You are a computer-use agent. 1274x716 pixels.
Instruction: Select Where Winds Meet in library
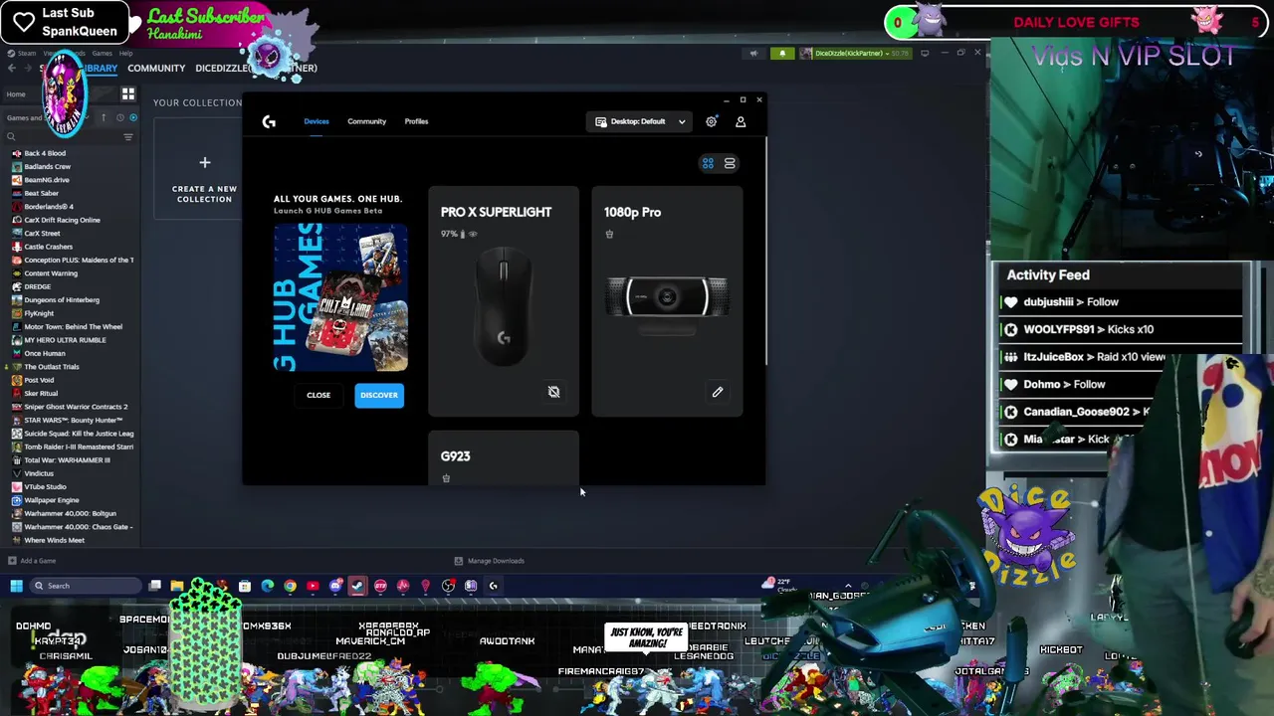[x=54, y=540]
